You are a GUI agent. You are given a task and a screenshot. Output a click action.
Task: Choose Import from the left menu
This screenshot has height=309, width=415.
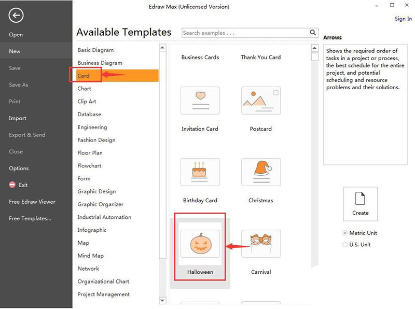18,118
